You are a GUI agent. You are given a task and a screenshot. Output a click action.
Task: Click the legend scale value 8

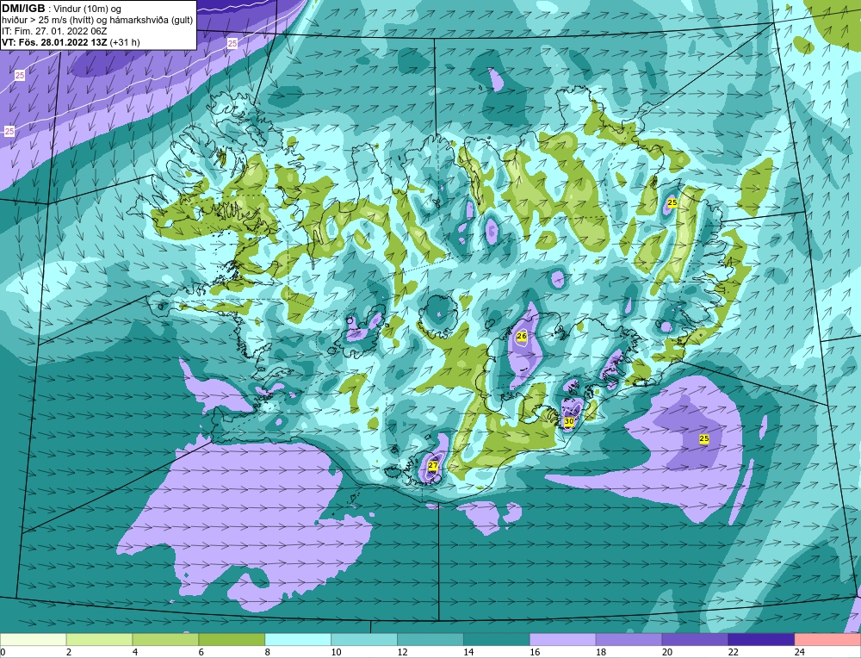pos(268,653)
